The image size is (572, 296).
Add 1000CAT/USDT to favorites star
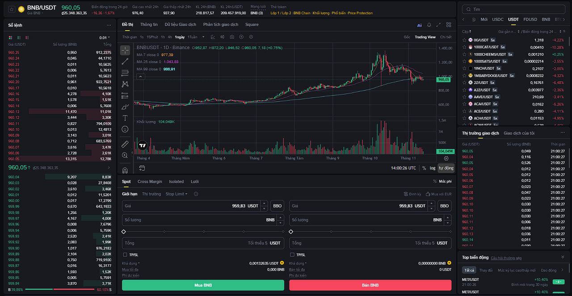click(465, 47)
